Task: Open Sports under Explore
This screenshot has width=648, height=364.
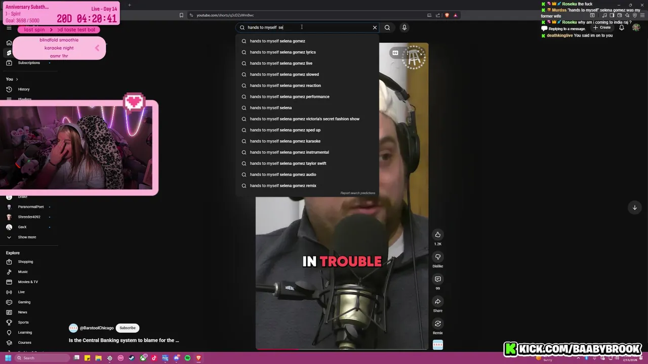Action: click(x=23, y=323)
